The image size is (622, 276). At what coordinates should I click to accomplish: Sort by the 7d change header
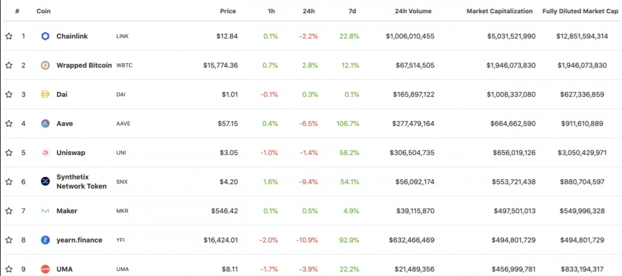352,11
